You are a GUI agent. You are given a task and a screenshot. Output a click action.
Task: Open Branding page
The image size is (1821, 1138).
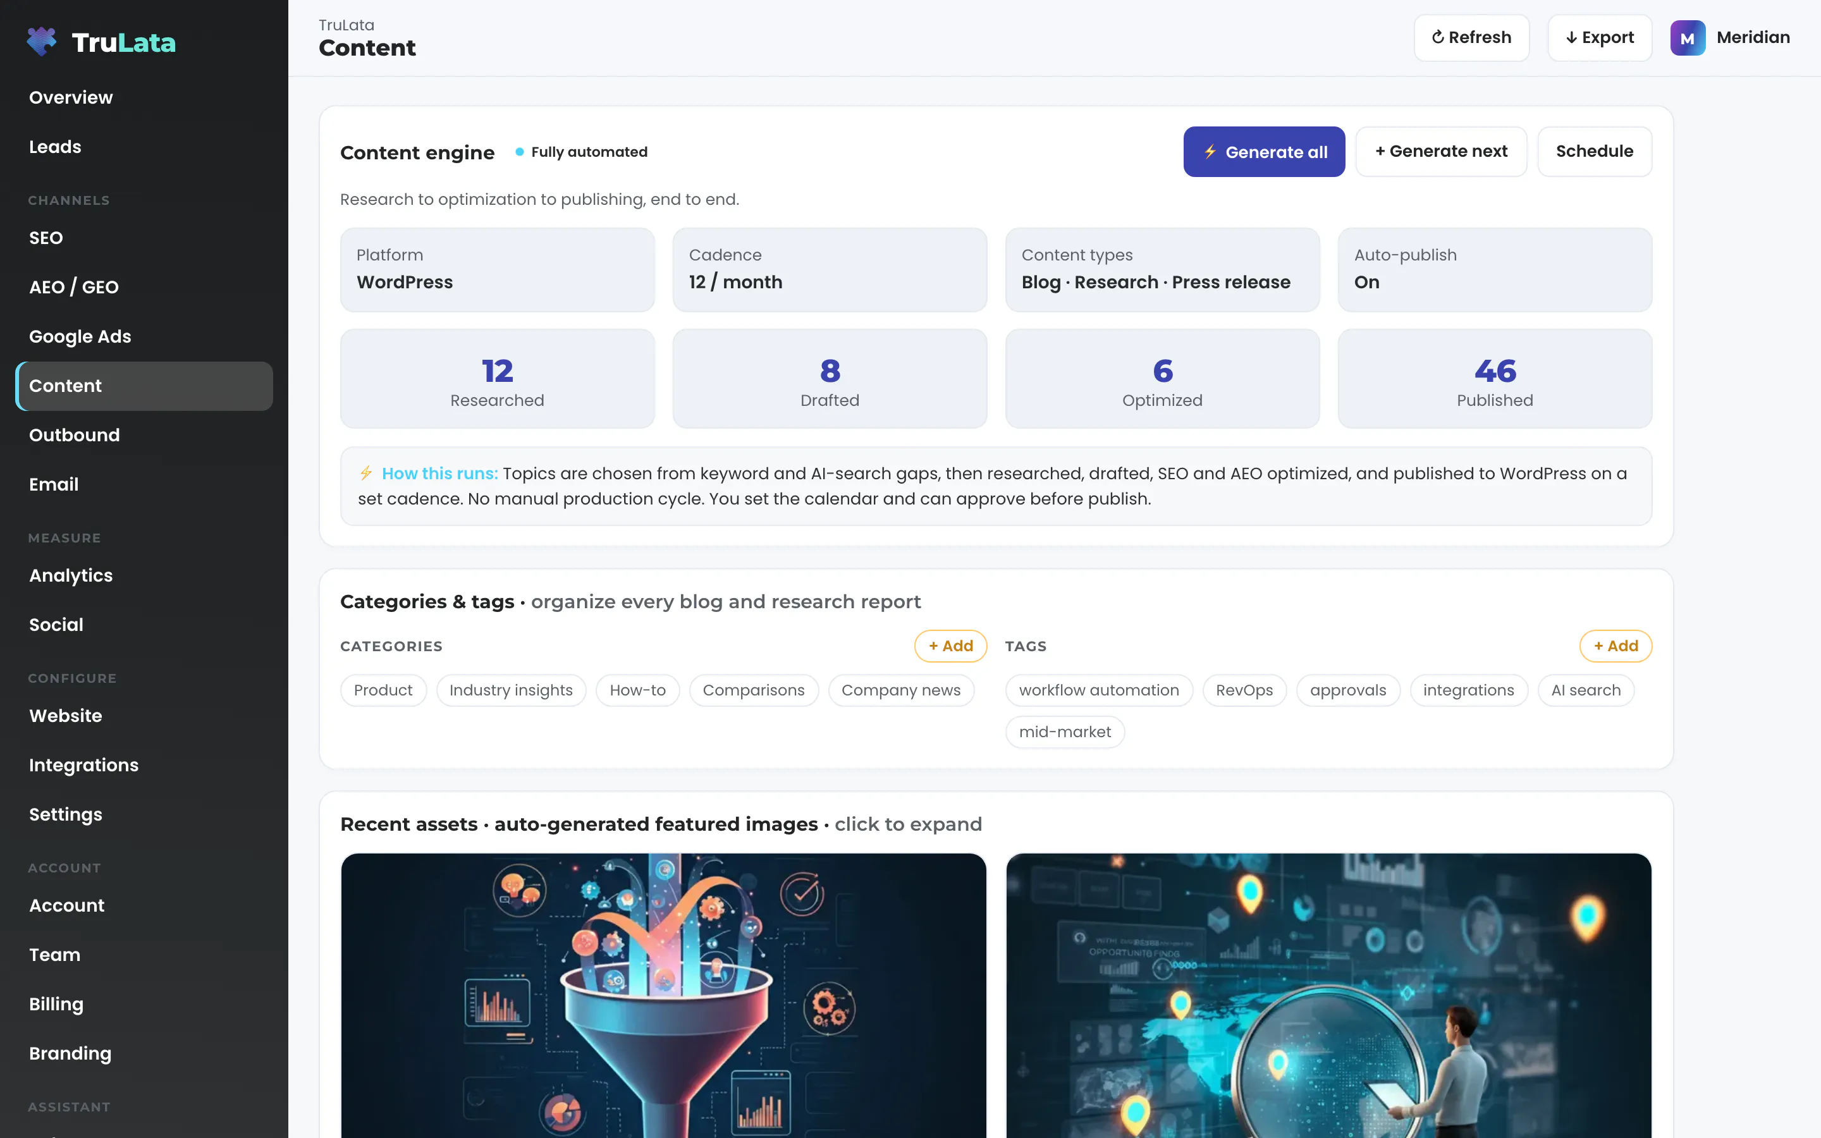click(144, 1054)
